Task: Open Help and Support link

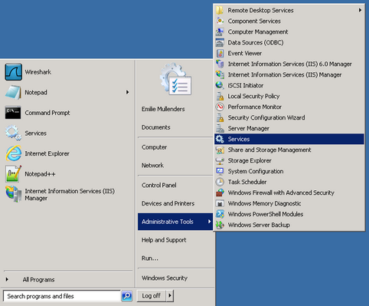Action: pos(164,240)
